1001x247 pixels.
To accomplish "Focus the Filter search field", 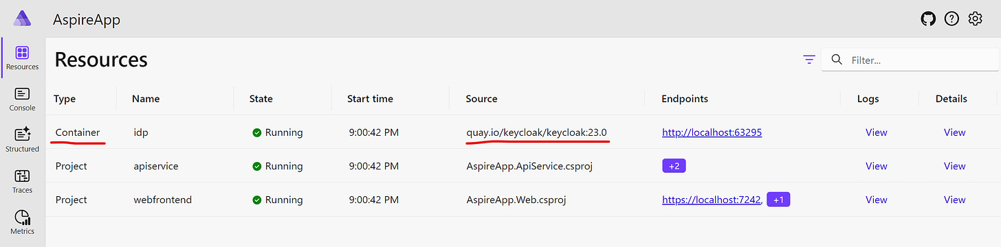I will [910, 60].
